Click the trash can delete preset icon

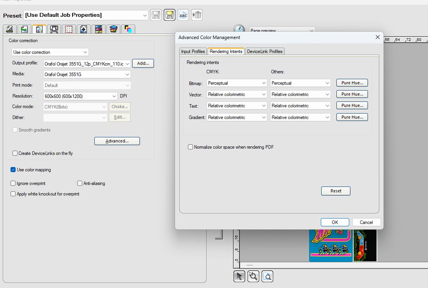pyautogui.click(x=197, y=15)
